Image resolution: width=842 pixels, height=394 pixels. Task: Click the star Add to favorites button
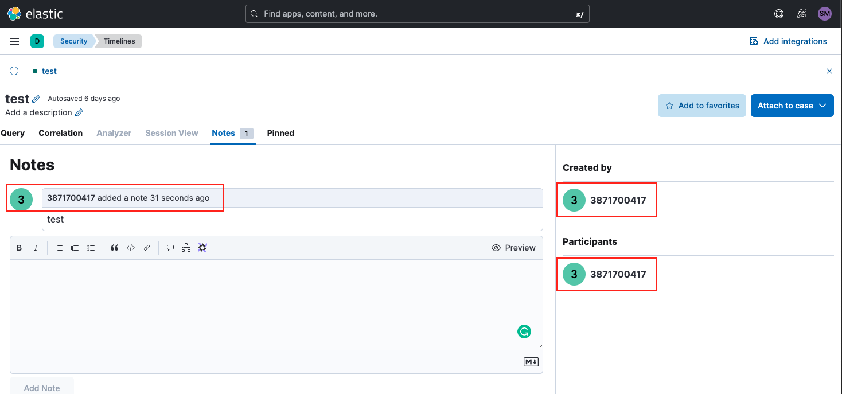(x=702, y=106)
